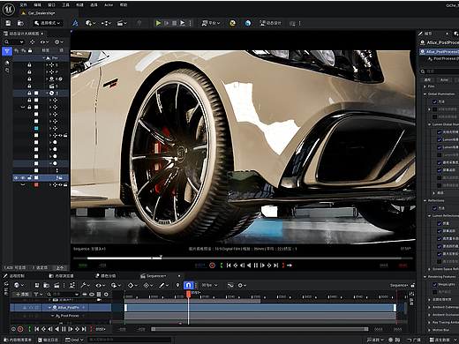
Task: Click the 追踪 status bar dropdown
Action: pyautogui.click(x=375, y=340)
